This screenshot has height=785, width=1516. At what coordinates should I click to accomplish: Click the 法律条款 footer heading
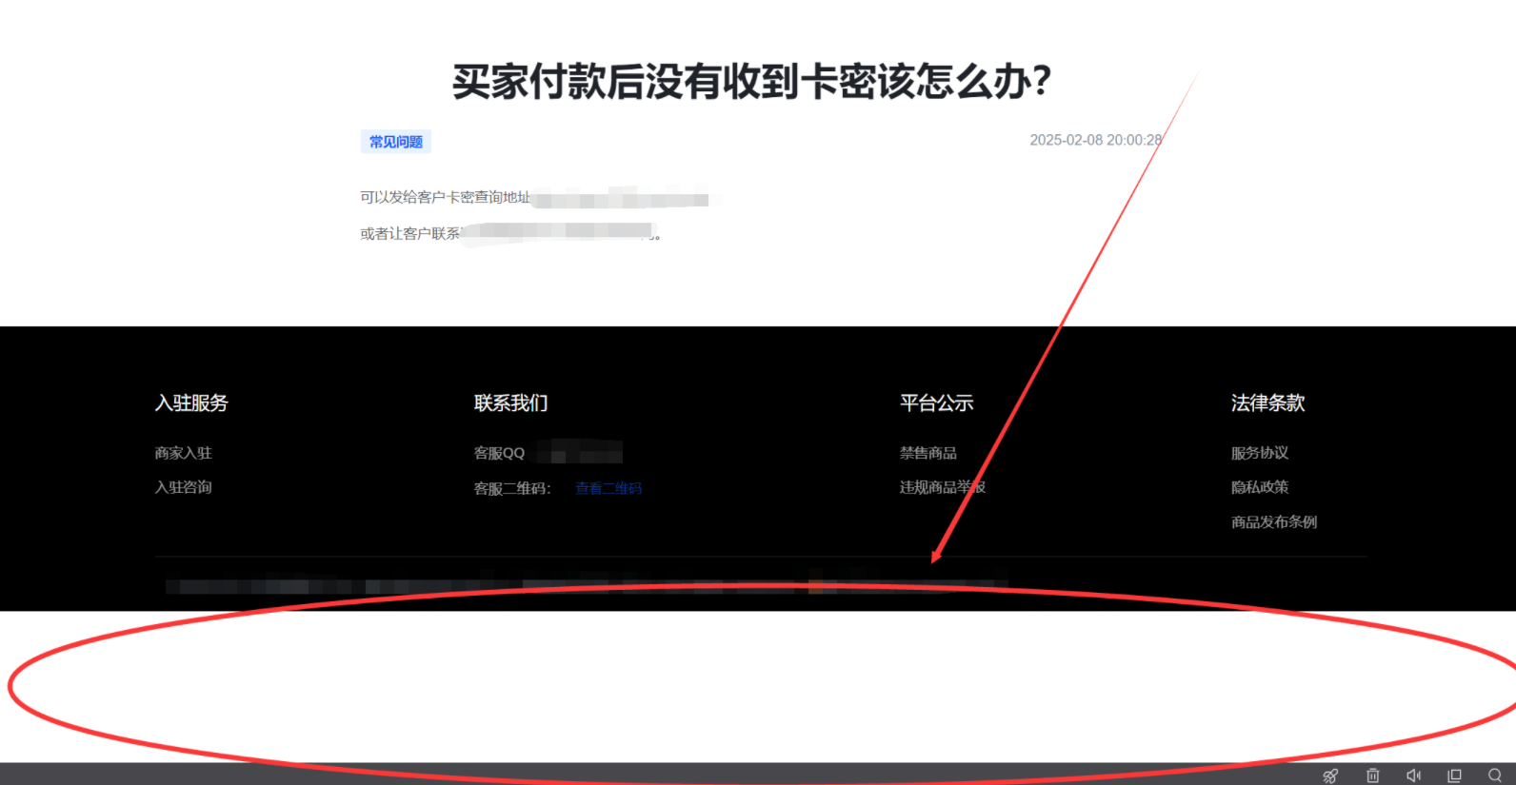[1267, 403]
